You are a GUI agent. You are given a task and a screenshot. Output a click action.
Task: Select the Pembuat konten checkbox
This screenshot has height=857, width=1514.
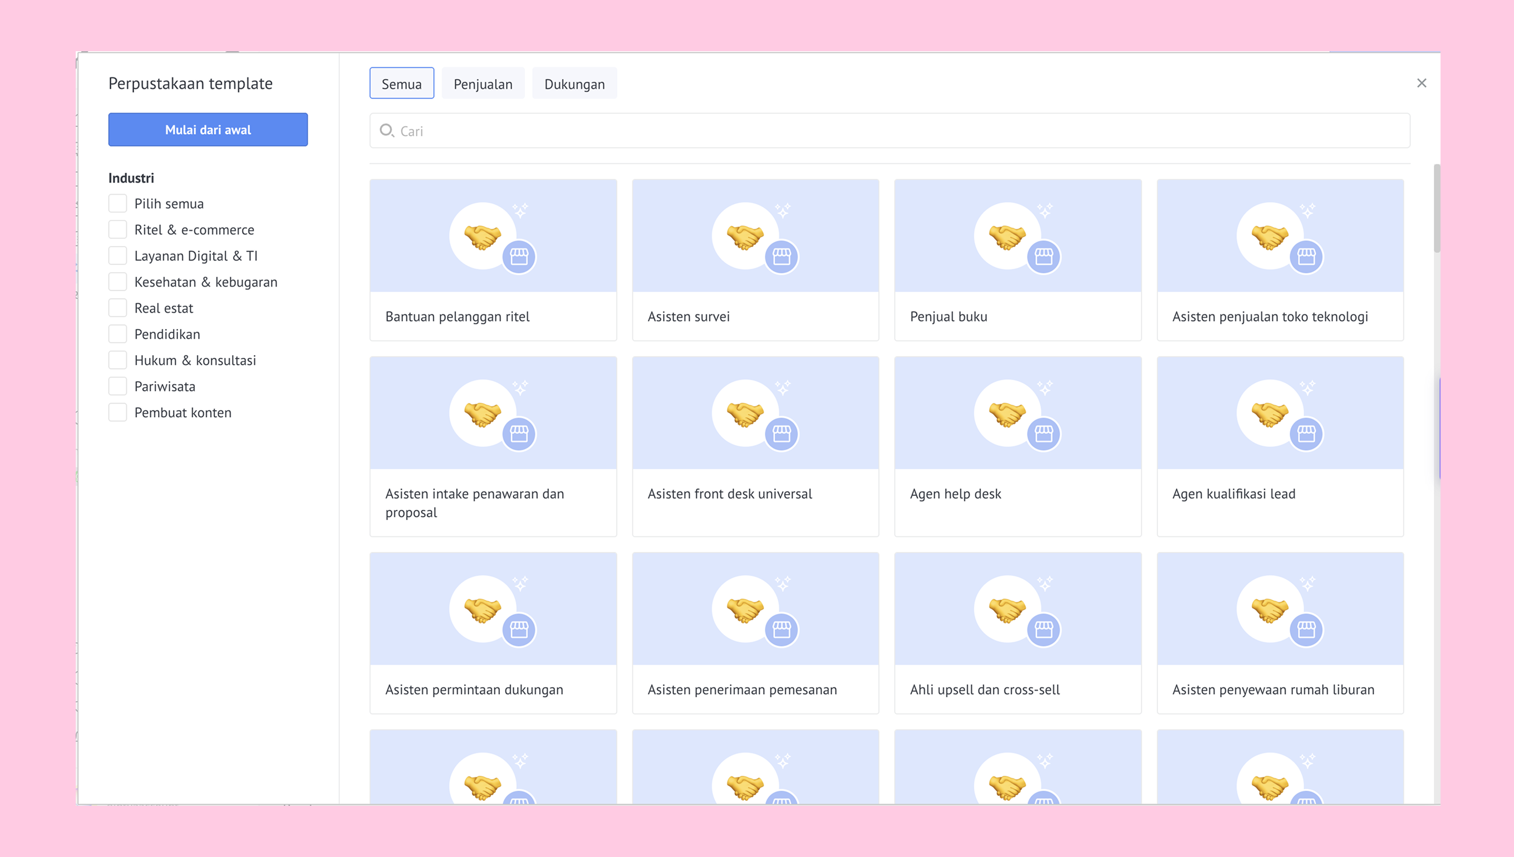[118, 412]
